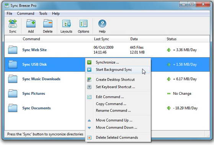Click the Help question mark toolbar icon
Viewport: 214px width, 145px height.
pos(102,23)
